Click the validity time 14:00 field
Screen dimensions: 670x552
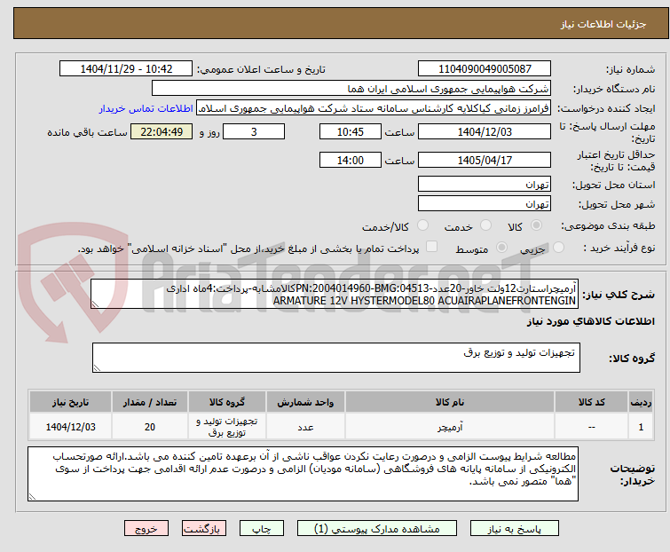(x=350, y=161)
